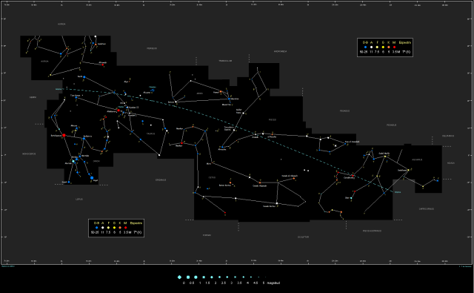Select the red Menkar star in Cetus
Screen dimensions: 474x293
click(181, 143)
